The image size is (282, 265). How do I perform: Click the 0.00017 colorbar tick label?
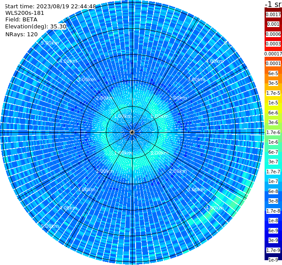273,54
